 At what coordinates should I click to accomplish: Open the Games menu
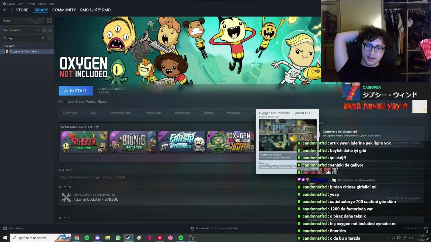coord(42,4)
